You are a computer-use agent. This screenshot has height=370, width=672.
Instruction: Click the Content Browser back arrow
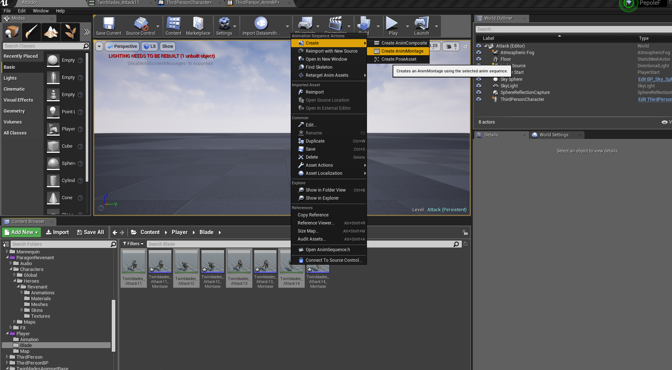point(115,233)
